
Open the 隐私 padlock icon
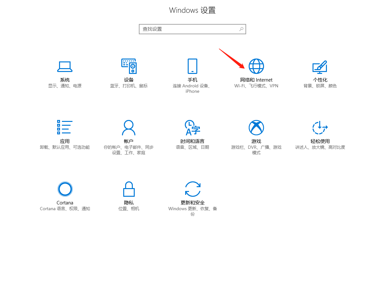(129, 189)
